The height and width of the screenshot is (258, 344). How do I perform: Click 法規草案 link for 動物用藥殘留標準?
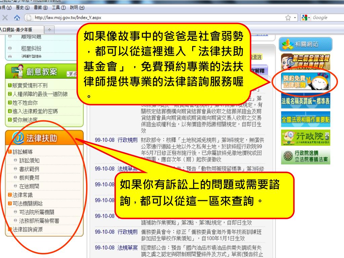point(127,169)
